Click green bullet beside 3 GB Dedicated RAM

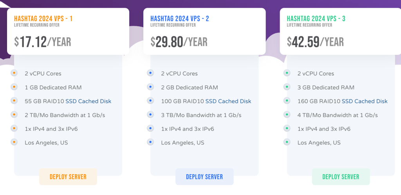coord(287,87)
